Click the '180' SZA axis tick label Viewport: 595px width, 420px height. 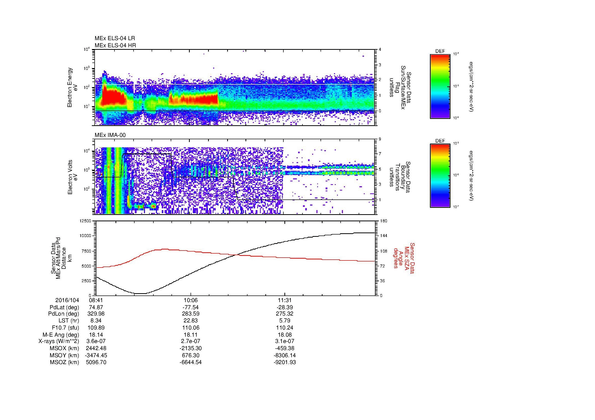384,221
